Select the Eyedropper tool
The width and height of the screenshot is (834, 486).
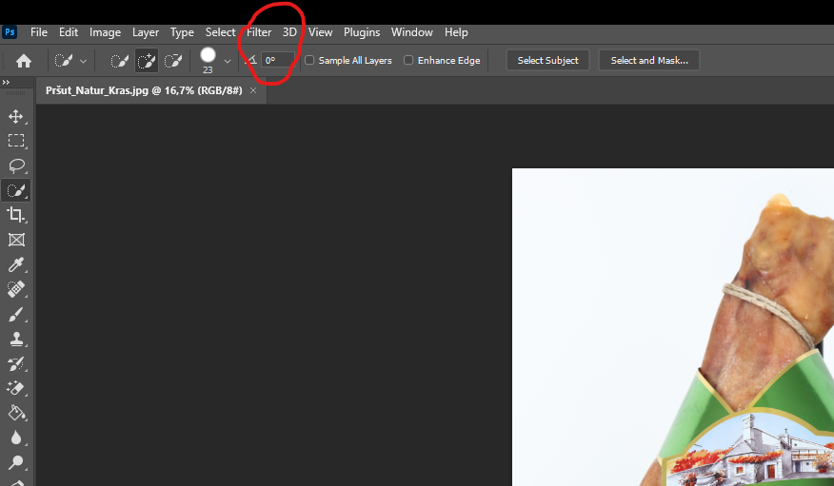pos(16,264)
